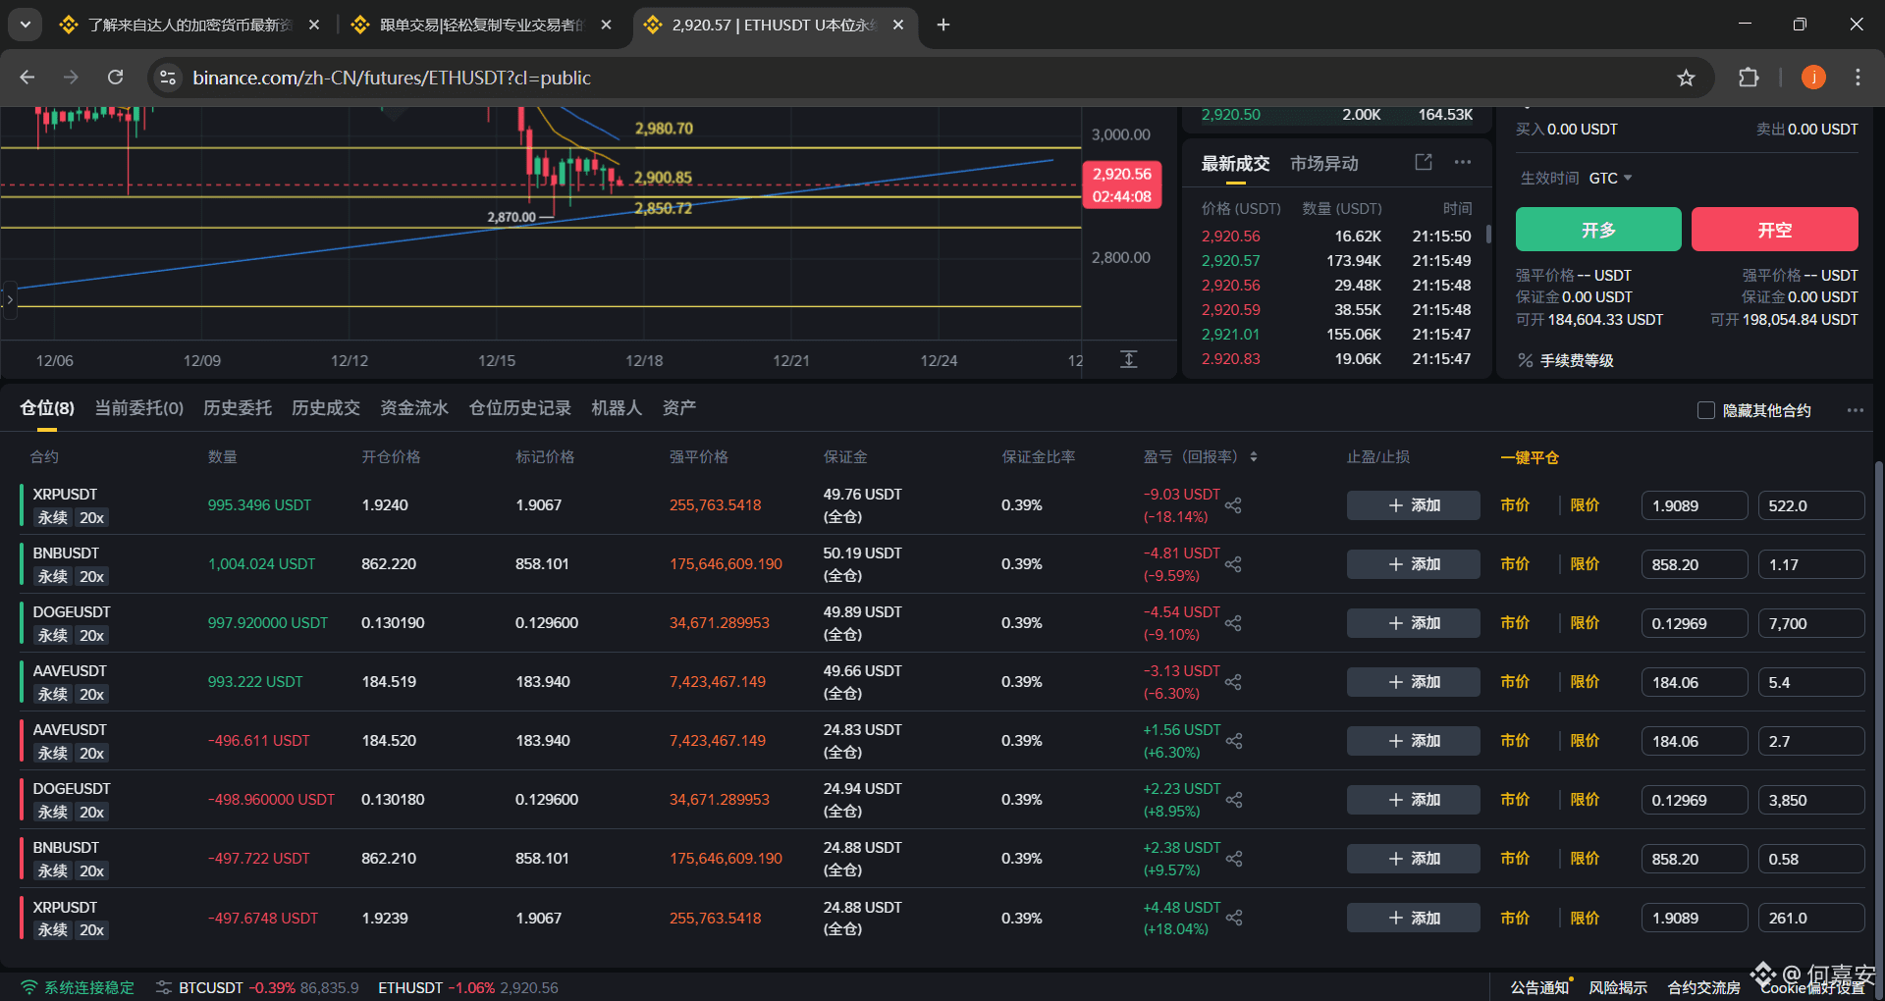Viewport: 1885px width, 1001px height.
Task: Click the BTCUSDT ticker in the bottom bar
Action: [x=269, y=987]
